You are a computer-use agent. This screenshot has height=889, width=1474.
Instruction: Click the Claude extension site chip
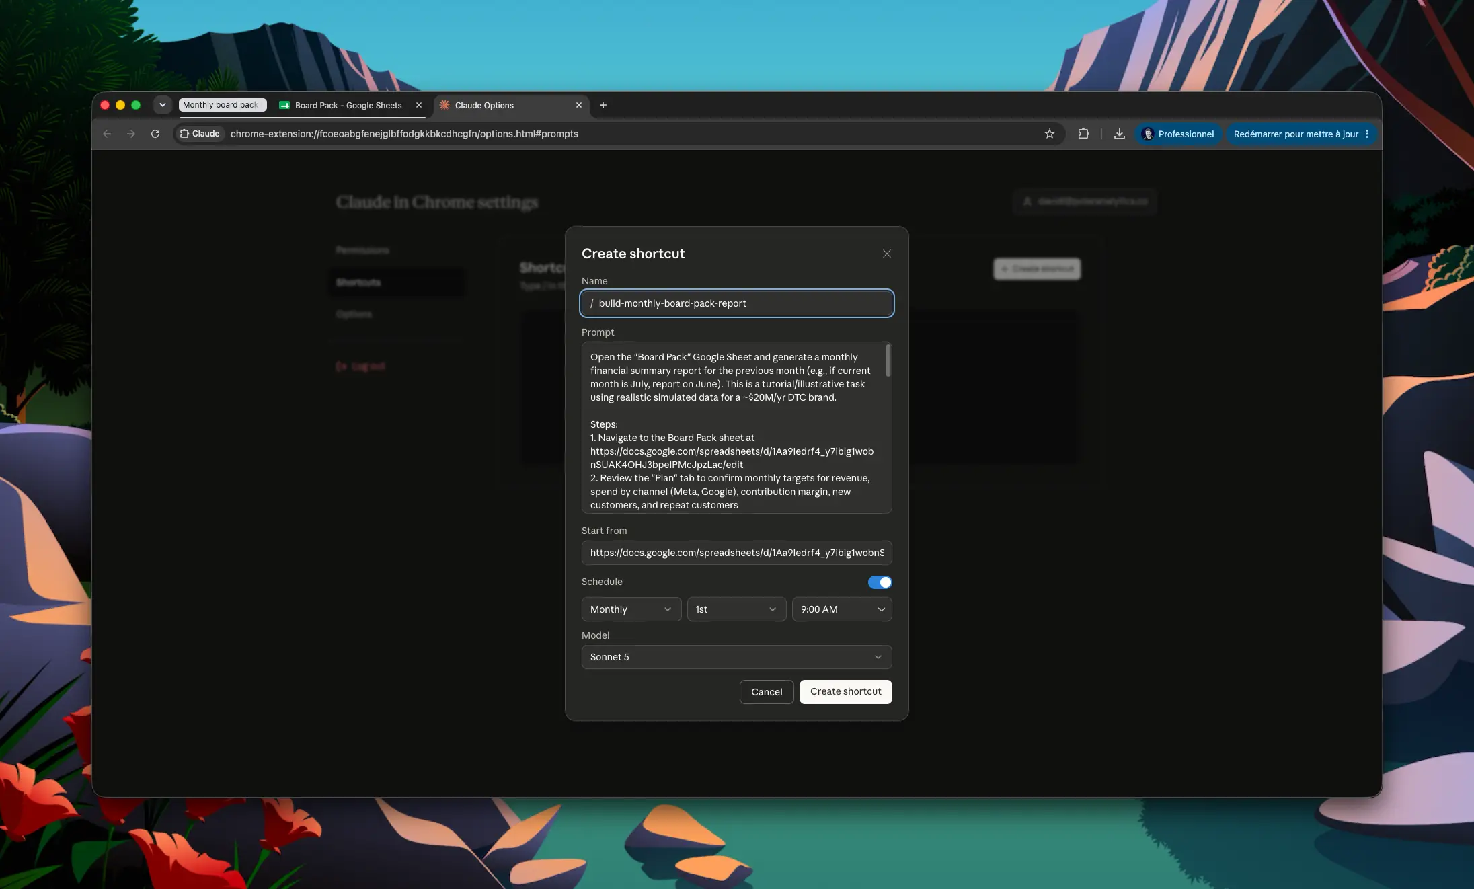200,134
